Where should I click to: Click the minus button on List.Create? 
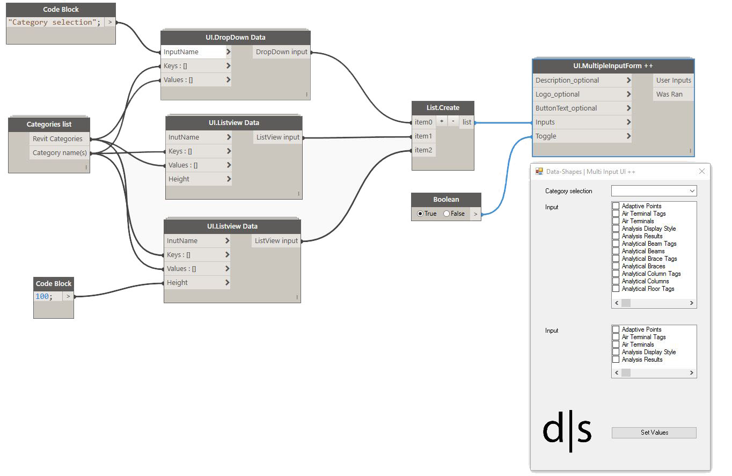(x=453, y=122)
